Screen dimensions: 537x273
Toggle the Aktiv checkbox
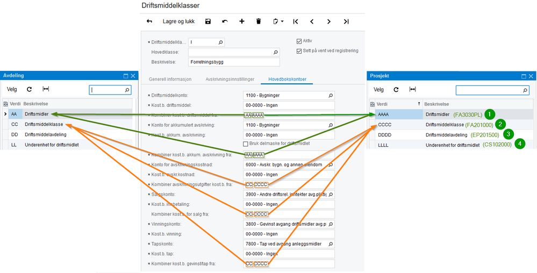[x=299, y=41]
